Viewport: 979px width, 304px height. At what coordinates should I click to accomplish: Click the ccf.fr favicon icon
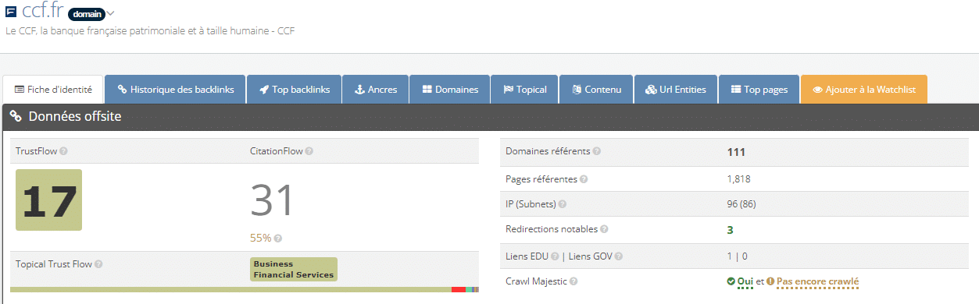[x=11, y=12]
